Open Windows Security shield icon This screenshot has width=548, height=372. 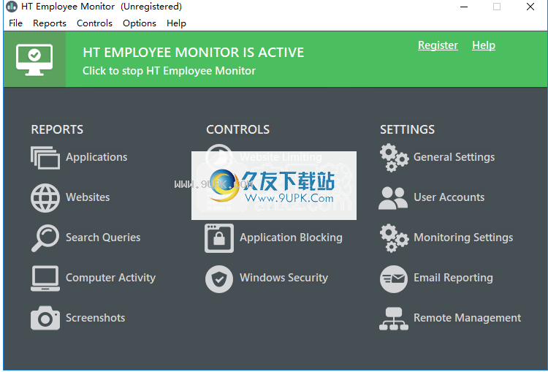coord(219,279)
